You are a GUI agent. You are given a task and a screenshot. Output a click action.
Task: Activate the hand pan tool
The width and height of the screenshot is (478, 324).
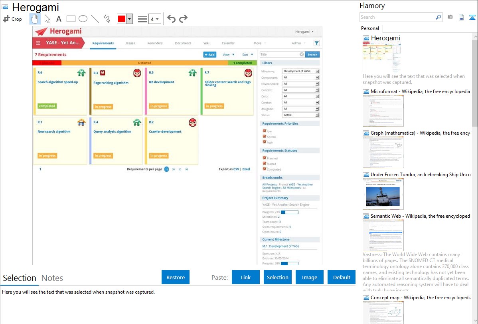(x=35, y=19)
